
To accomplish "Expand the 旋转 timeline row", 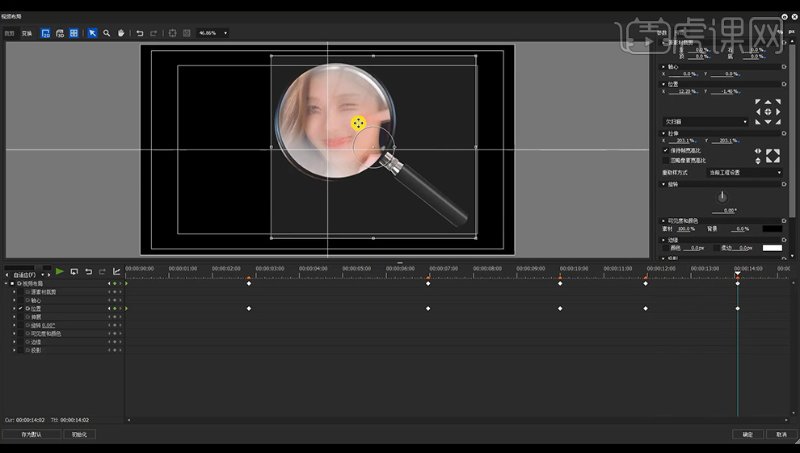I will point(15,325).
